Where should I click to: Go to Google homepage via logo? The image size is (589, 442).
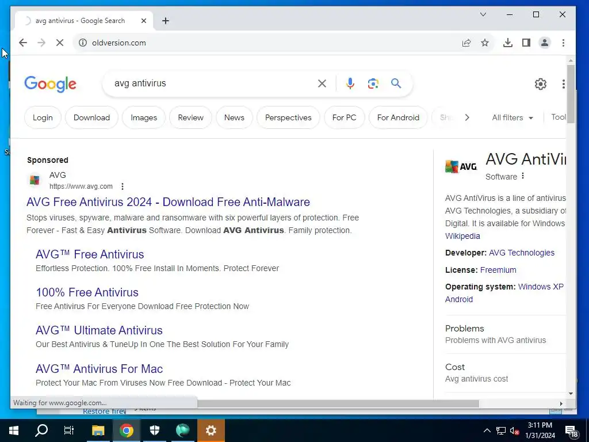tap(51, 84)
